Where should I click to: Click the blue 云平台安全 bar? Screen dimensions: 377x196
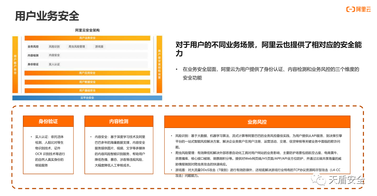[87, 98]
